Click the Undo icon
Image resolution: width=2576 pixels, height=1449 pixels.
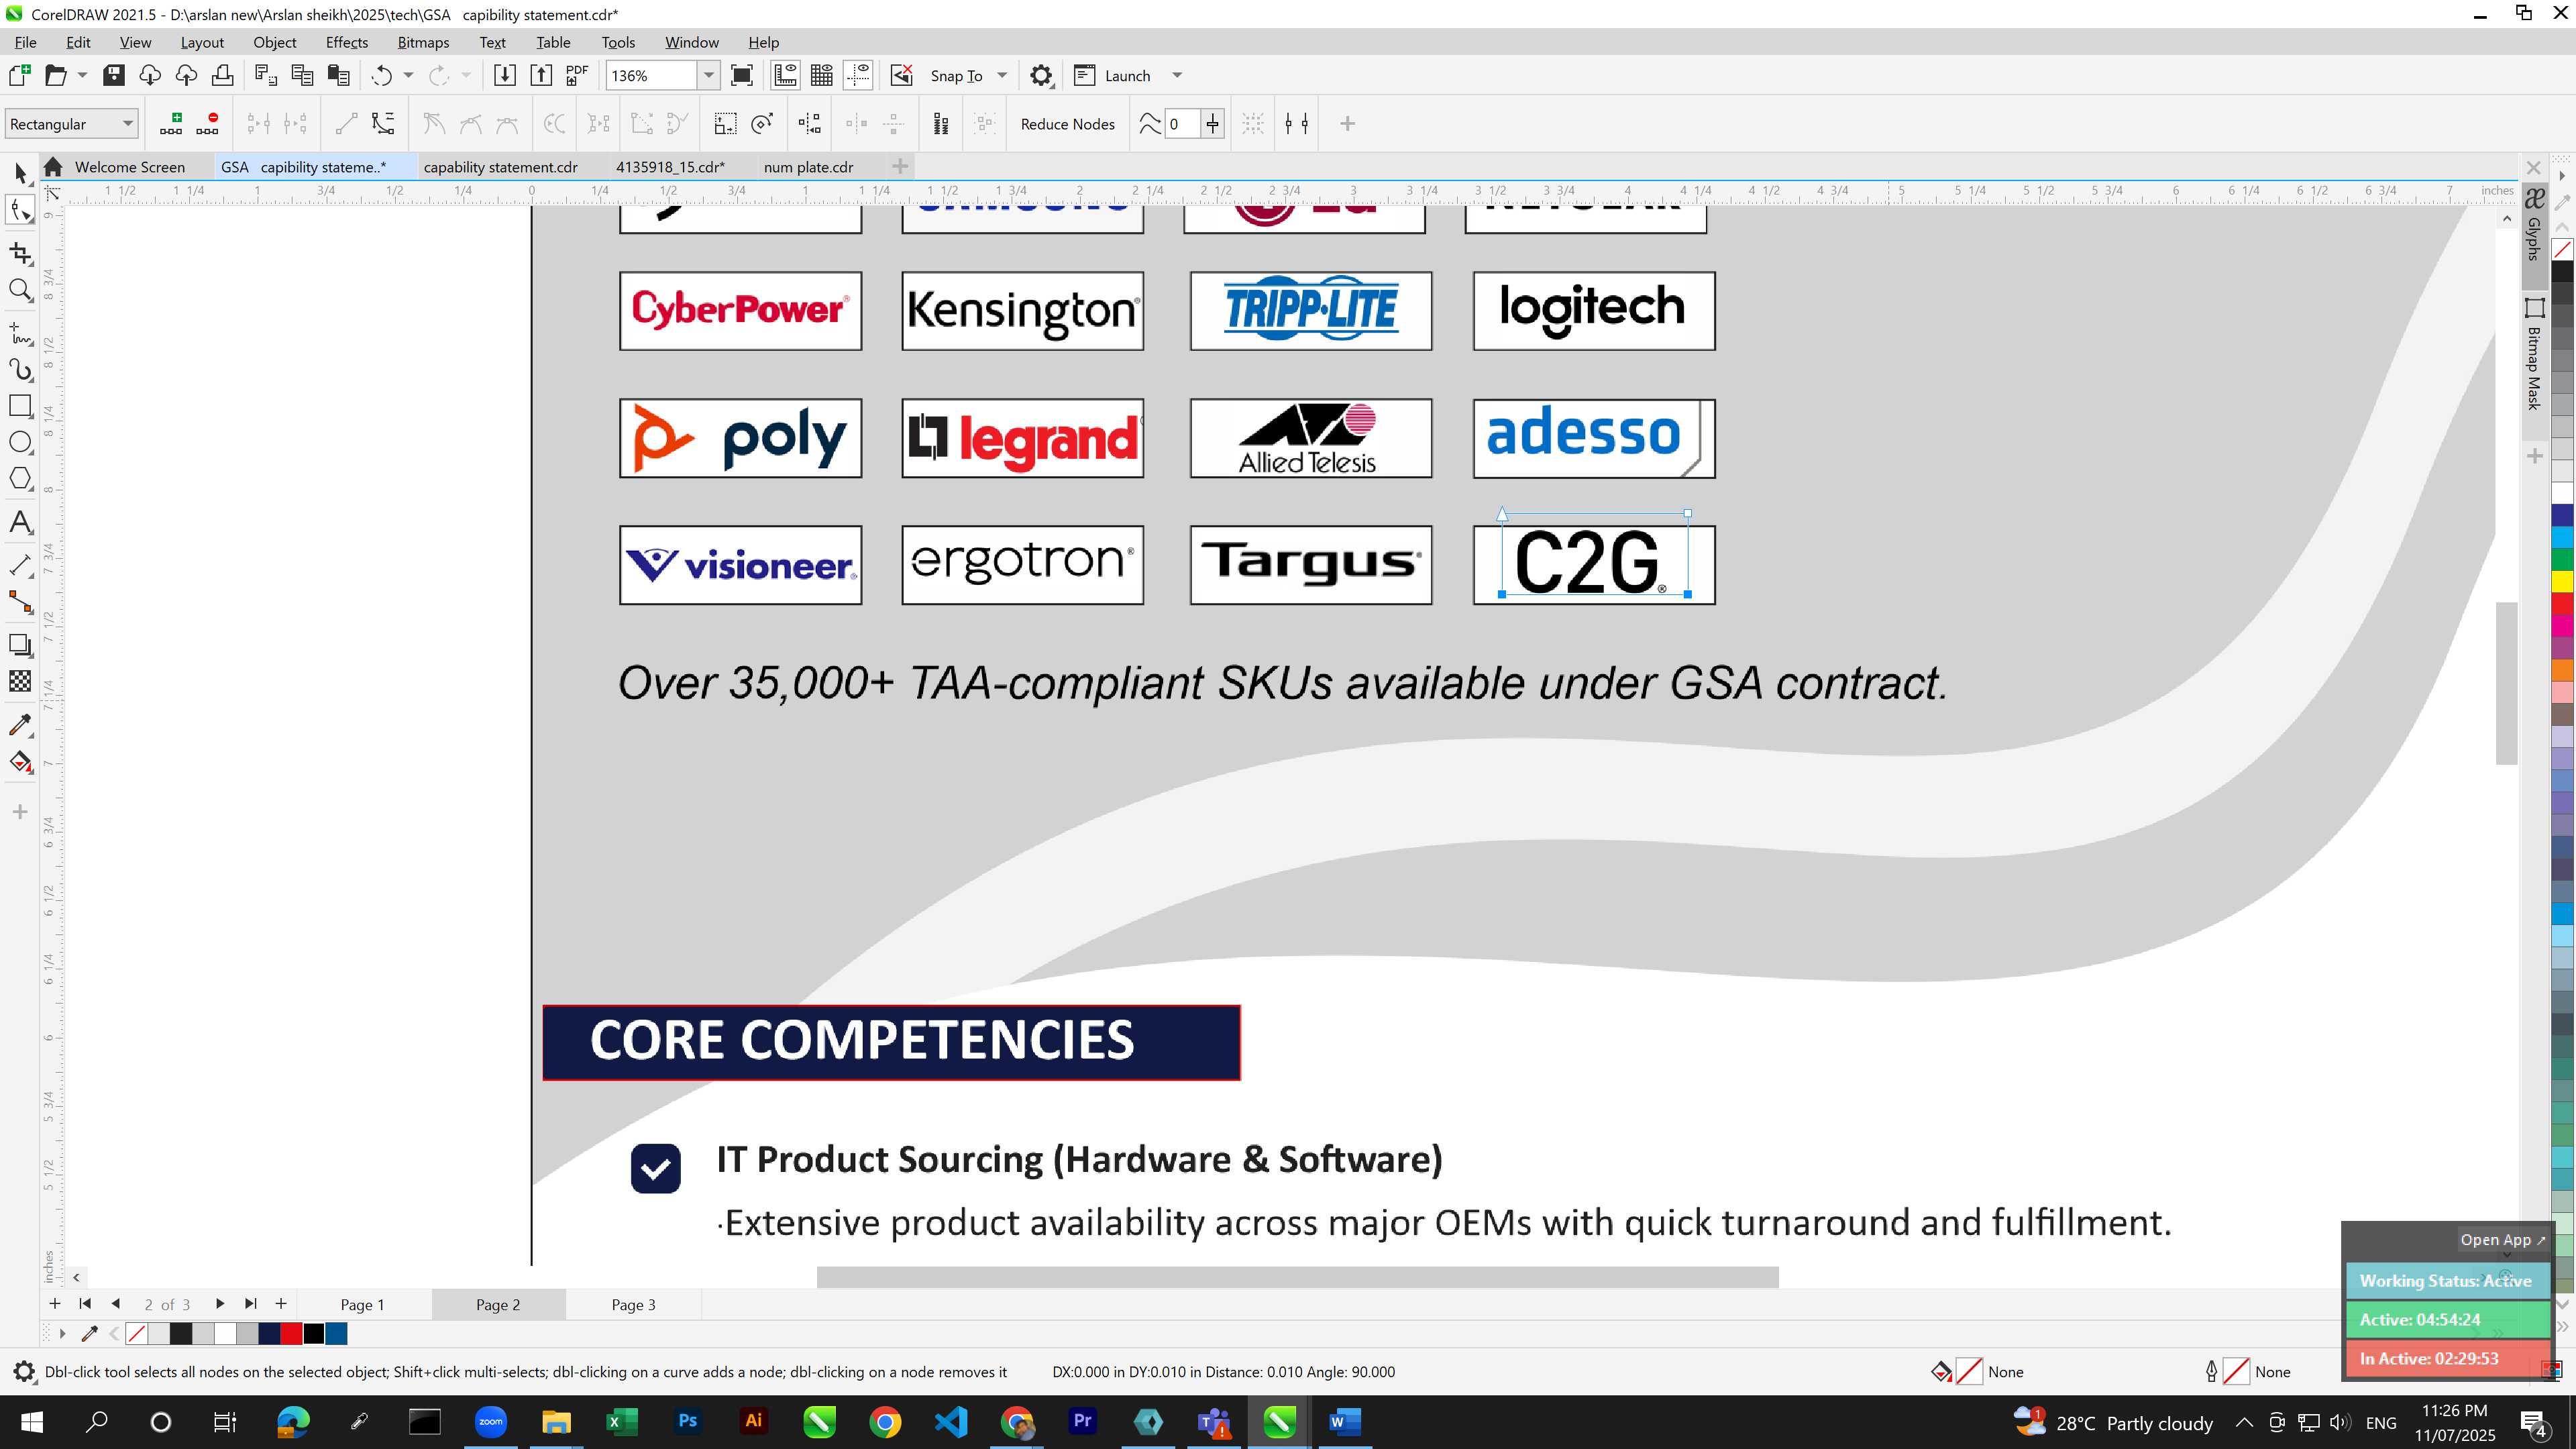tap(381, 75)
